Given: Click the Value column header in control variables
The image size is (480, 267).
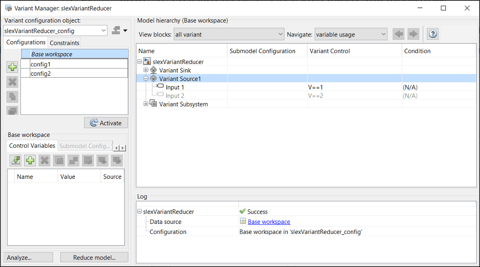Looking at the screenshot, I should (79, 177).
